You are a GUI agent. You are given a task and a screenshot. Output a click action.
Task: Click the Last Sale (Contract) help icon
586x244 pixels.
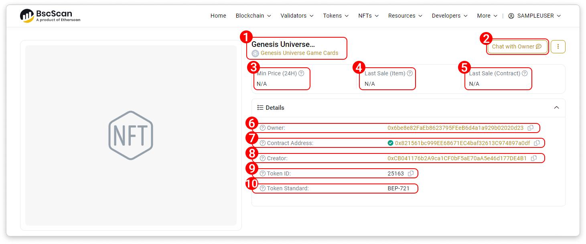click(x=525, y=74)
